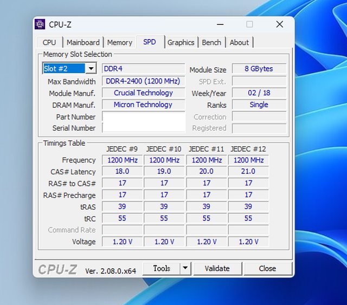This screenshot has width=347, height=305.
Task: Expand the Slot #2 memory slot dropdown
Action: point(91,69)
